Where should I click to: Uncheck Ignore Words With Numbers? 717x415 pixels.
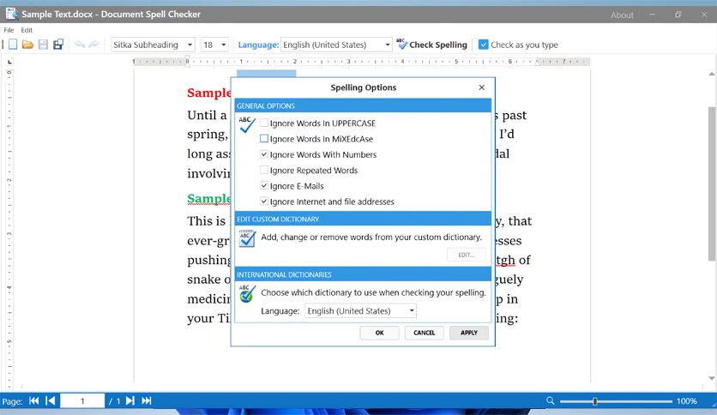tap(264, 154)
